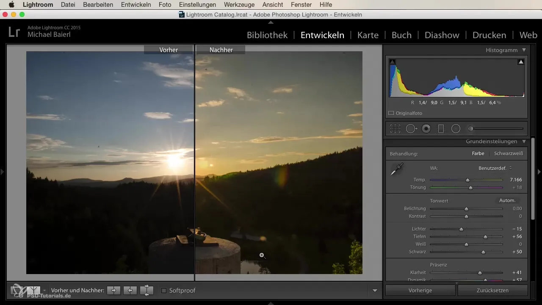
Task: Adjust the Lichter slider handle
Action: (x=461, y=229)
